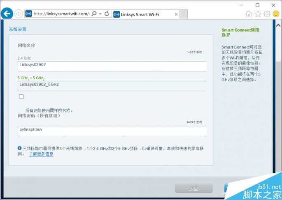The width and height of the screenshot is (282, 200).
Task: Click the 8-63个字符 hint text
Action: [x=194, y=122]
